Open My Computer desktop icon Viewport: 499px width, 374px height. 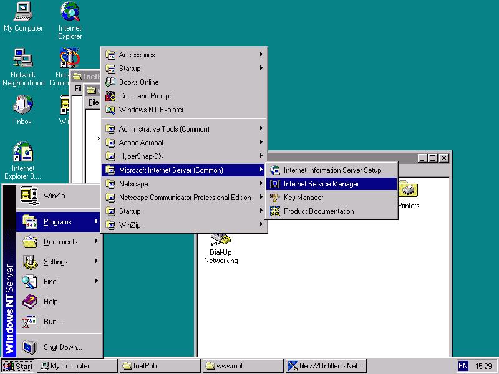23,12
